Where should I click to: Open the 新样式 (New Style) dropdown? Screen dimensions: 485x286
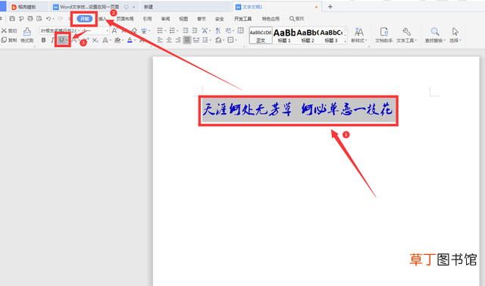[358, 35]
